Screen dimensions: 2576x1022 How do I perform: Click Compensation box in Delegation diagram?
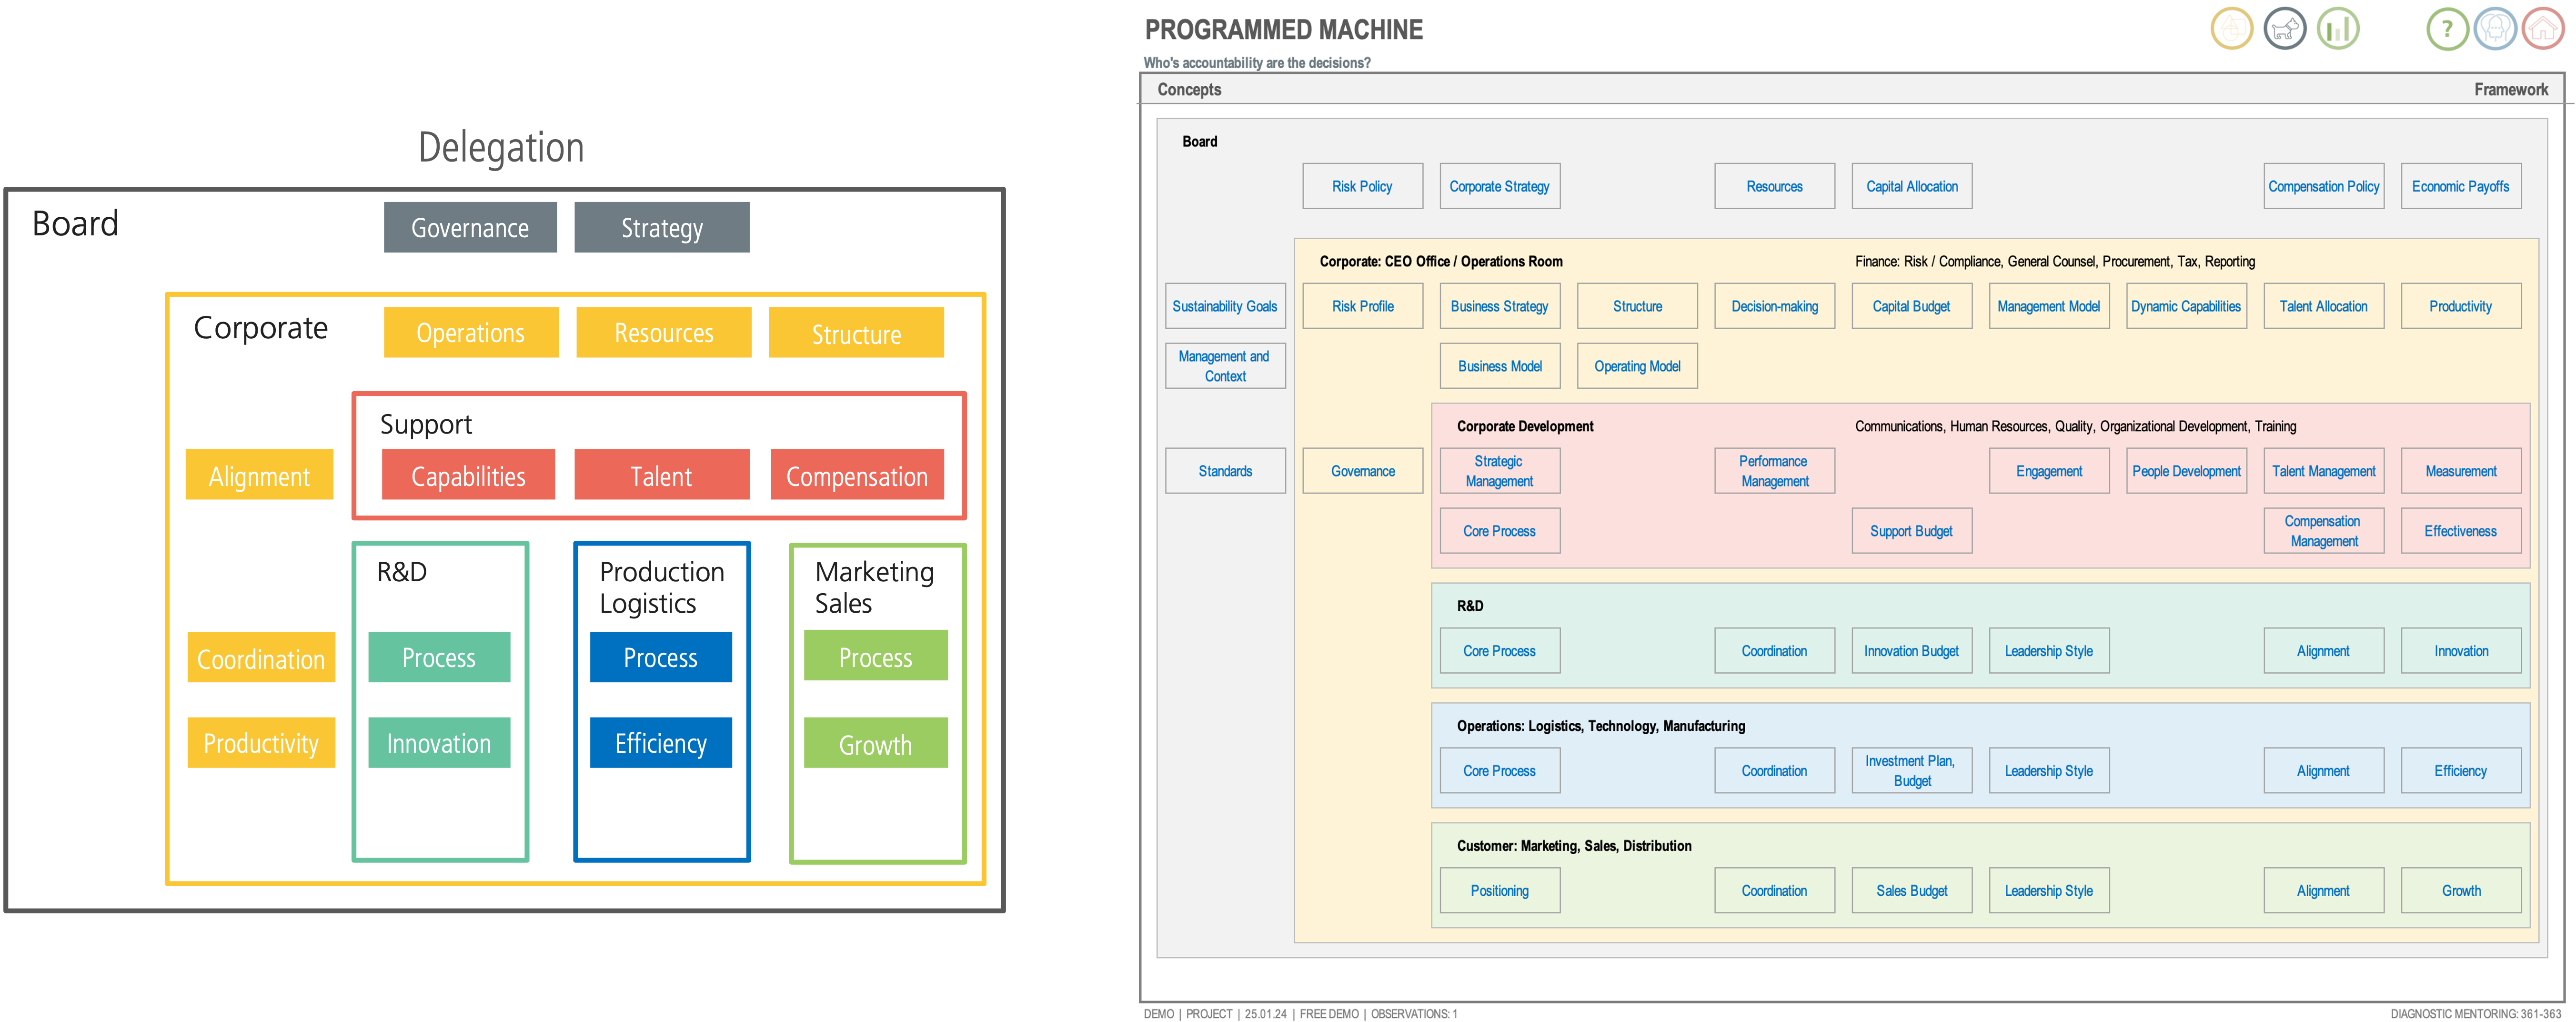(857, 475)
